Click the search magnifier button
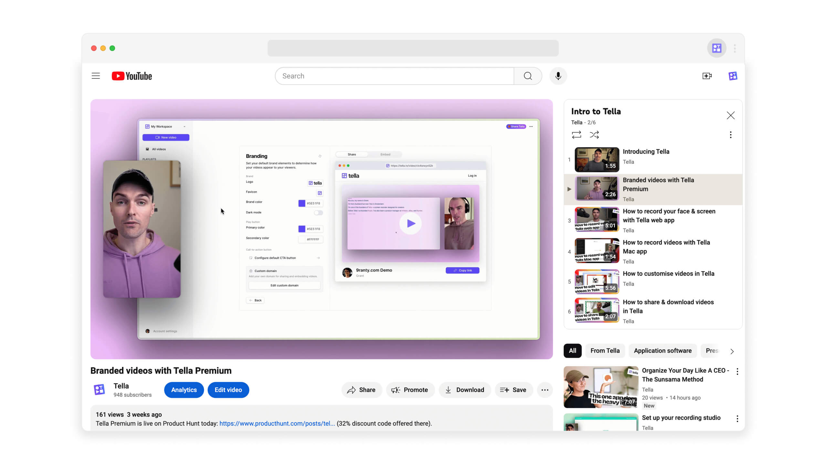827x465 pixels. [528, 76]
